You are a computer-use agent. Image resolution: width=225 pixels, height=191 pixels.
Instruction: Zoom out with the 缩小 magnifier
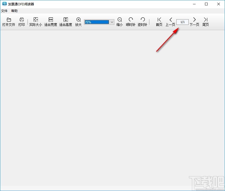tap(119, 22)
